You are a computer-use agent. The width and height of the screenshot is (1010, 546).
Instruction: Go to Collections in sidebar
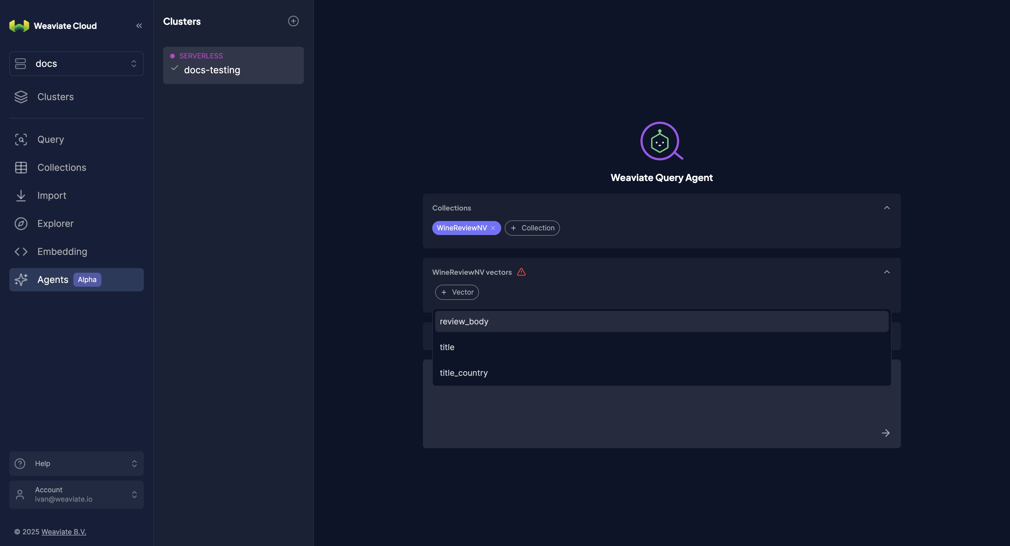77,167
